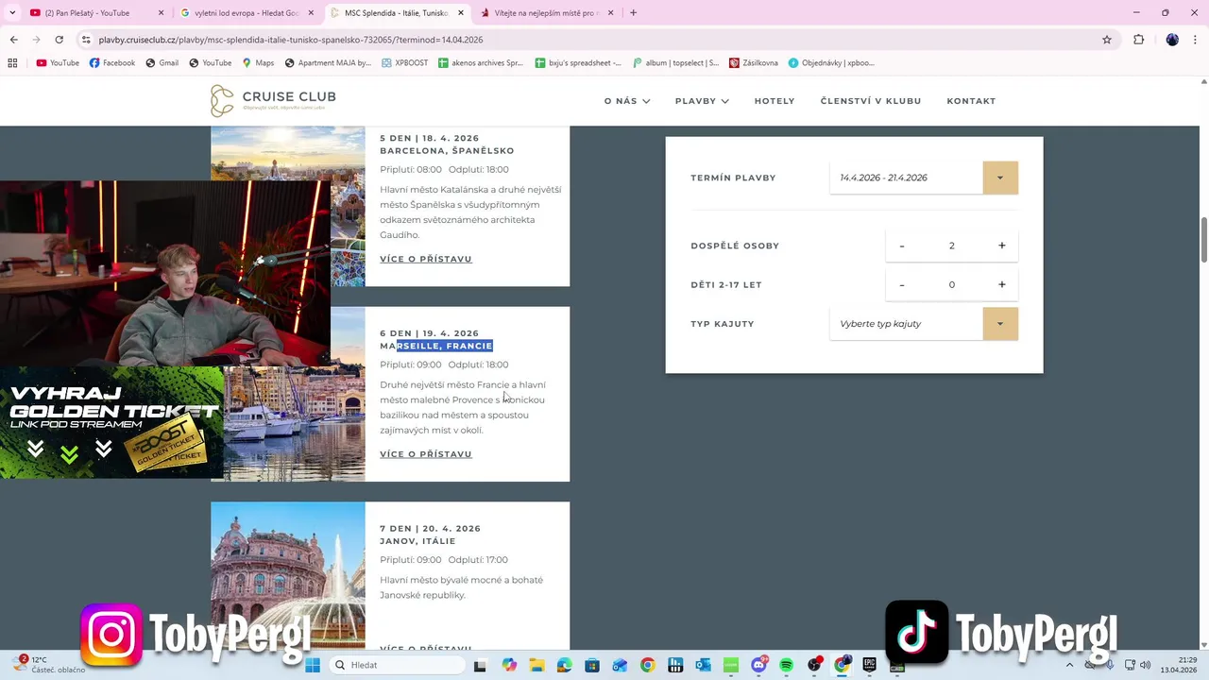Open Více o přístavu for Barcelona
The width and height of the screenshot is (1209, 680).
[x=426, y=259]
